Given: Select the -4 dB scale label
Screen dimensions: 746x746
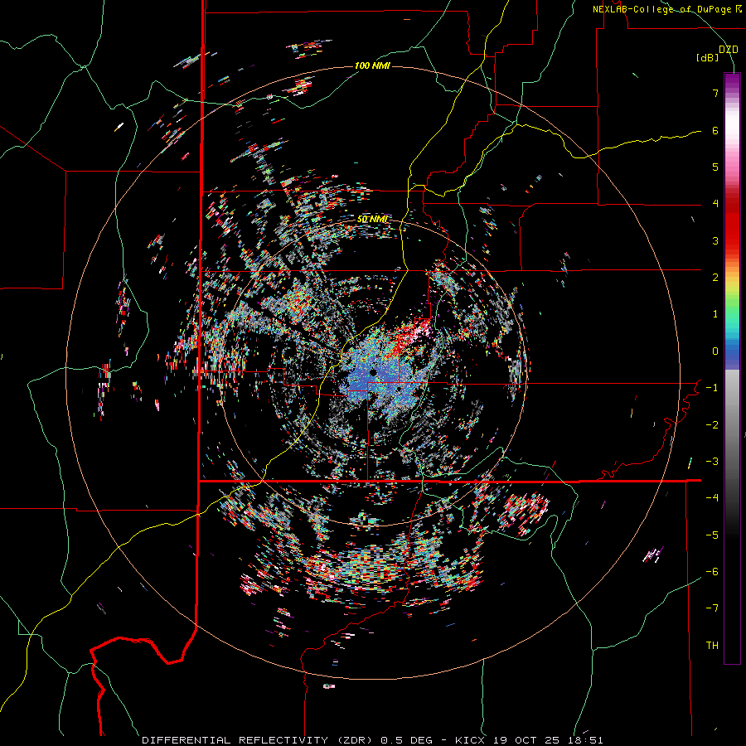Looking at the screenshot, I should coord(712,498).
